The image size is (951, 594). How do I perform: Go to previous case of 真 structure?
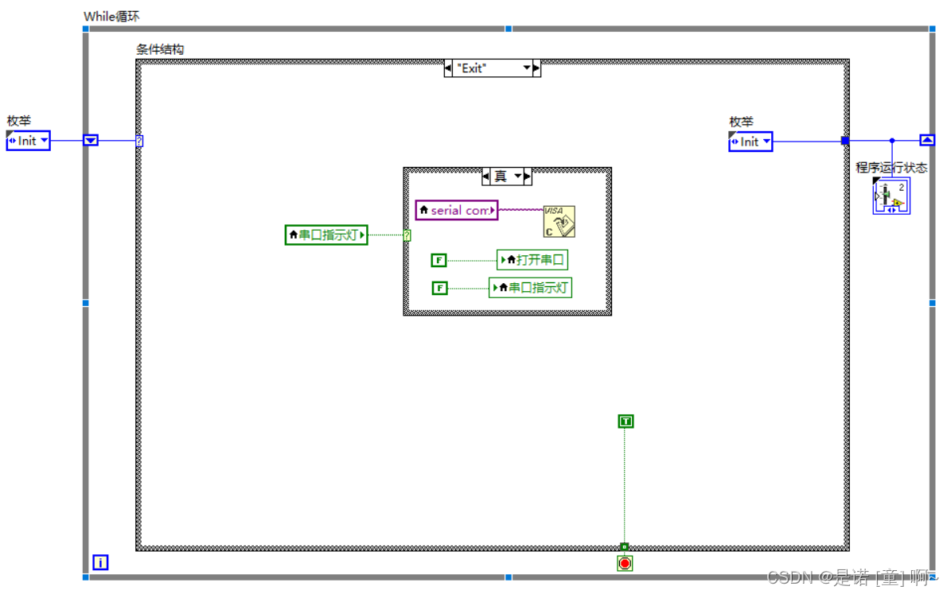(x=485, y=177)
